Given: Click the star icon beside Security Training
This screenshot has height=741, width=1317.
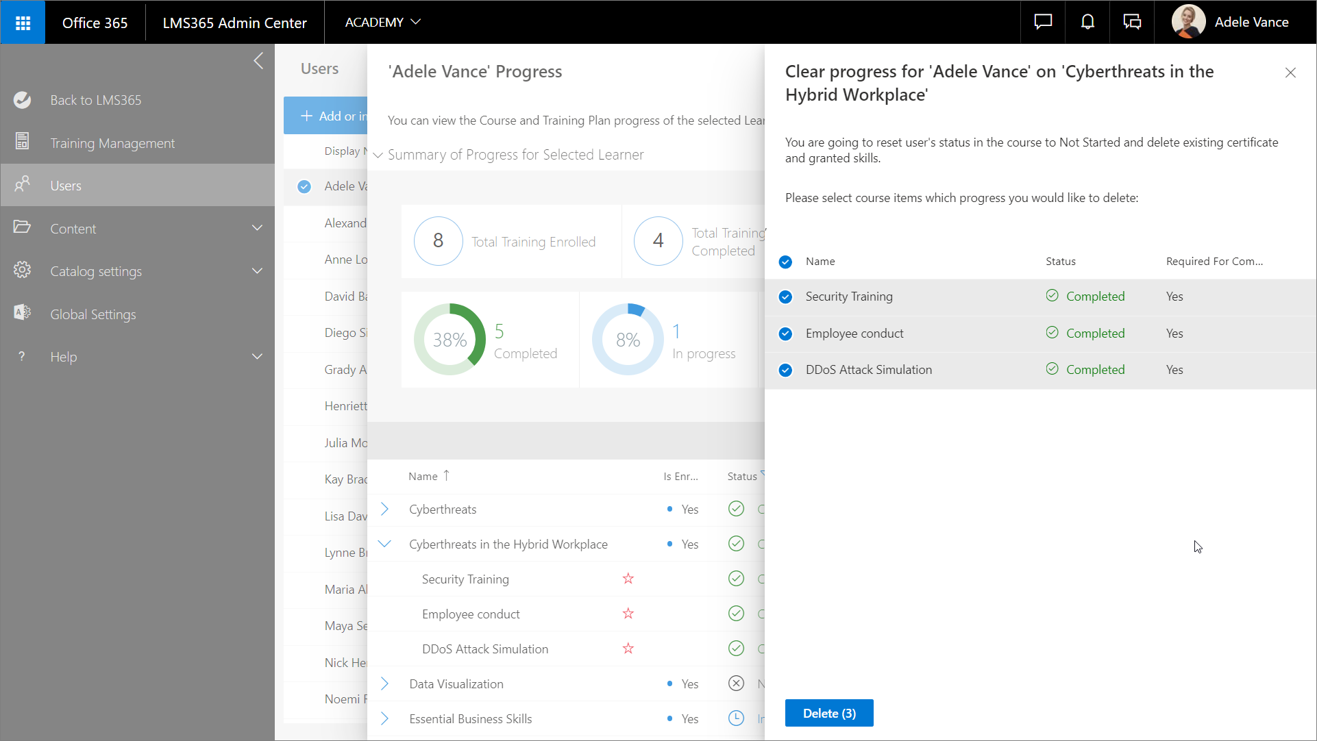Looking at the screenshot, I should (x=628, y=579).
